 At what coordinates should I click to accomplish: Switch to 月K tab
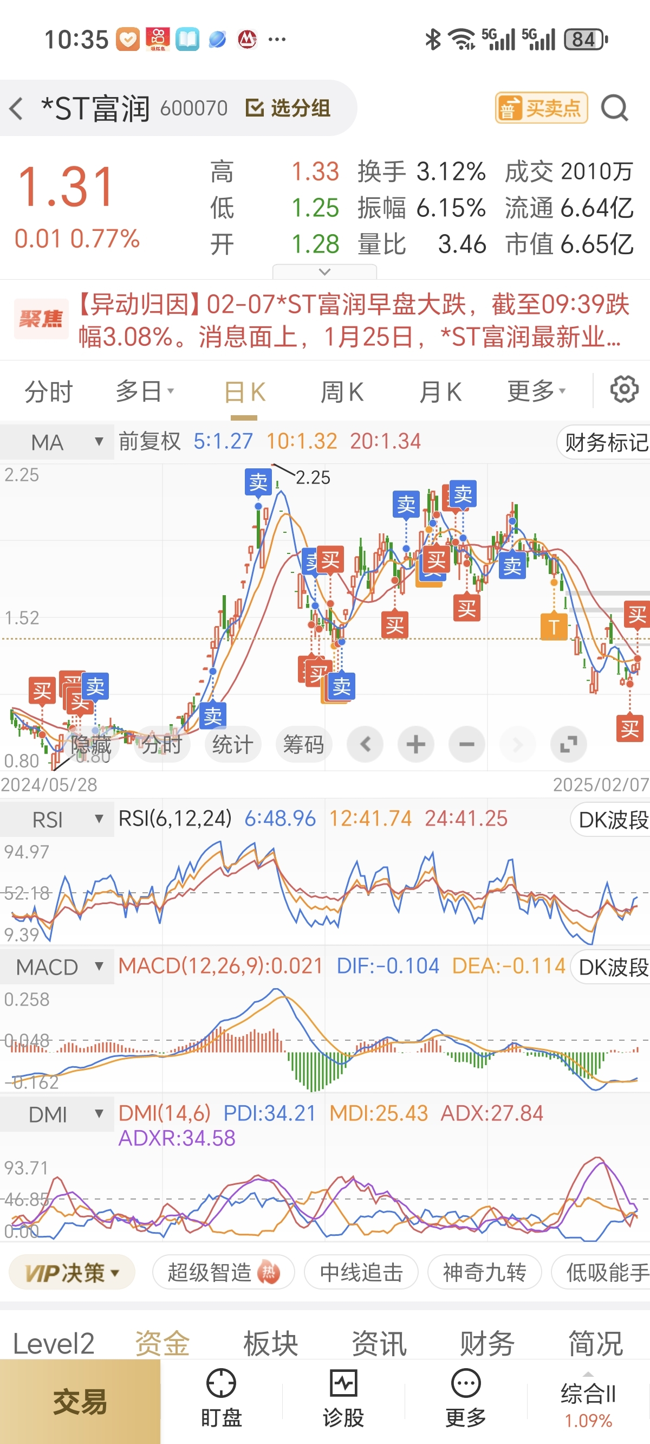pyautogui.click(x=440, y=391)
